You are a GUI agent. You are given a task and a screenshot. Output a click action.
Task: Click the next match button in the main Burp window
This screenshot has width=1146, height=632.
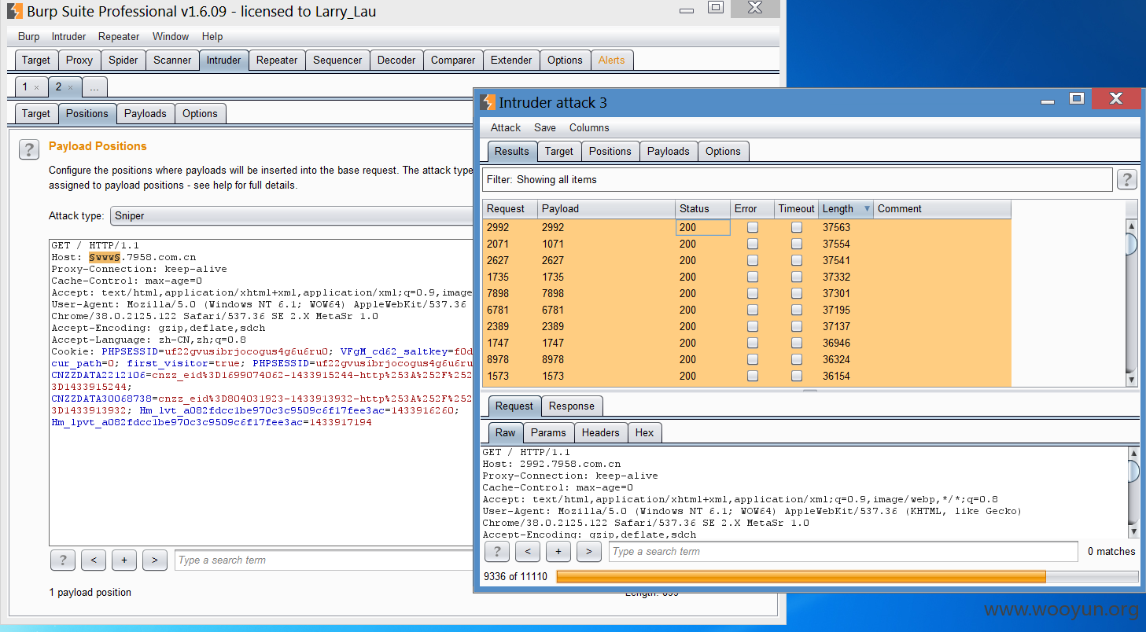[x=155, y=560]
